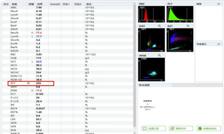The height and width of the screenshot is (134, 224).
Task: Select the RET# parameter row
Action: [x=67, y=109]
